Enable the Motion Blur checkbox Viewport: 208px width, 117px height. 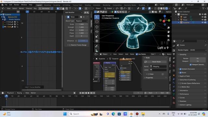(180, 87)
